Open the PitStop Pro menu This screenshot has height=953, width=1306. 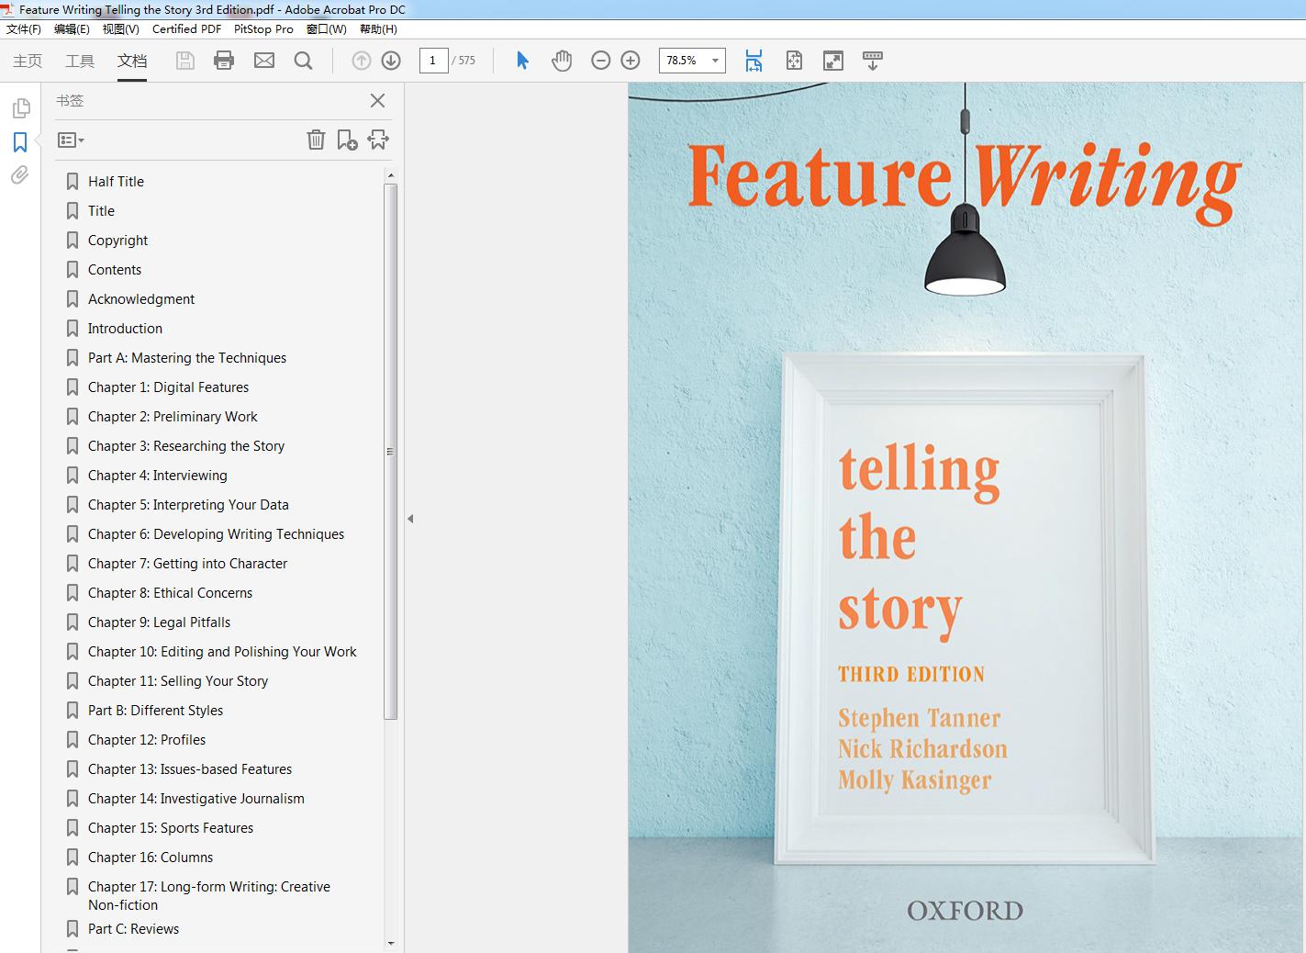tap(263, 29)
